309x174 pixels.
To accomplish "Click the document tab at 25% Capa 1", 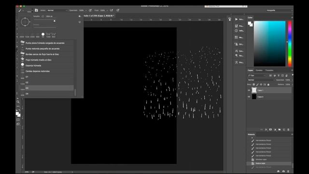I will (99, 15).
